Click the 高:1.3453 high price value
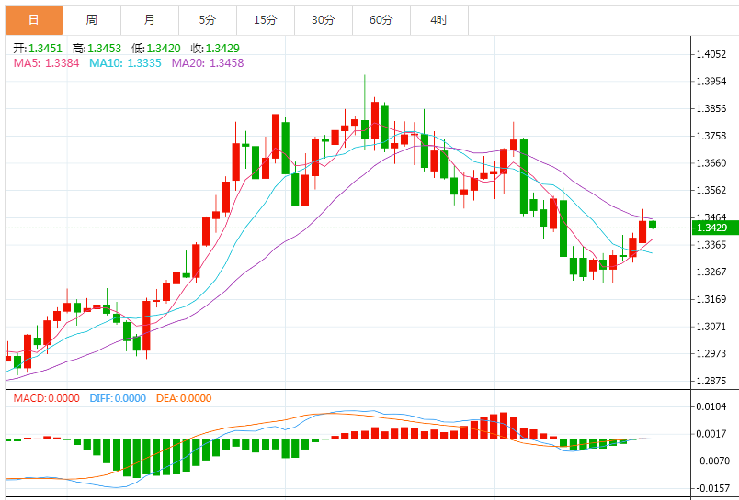The width and height of the screenshot is (739, 500). tap(97, 49)
